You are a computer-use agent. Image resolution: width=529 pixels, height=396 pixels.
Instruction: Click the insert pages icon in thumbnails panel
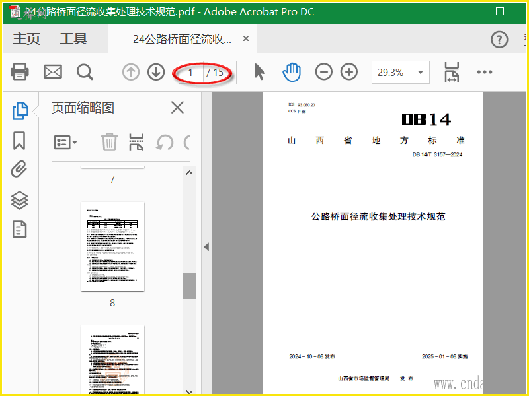tap(137, 142)
